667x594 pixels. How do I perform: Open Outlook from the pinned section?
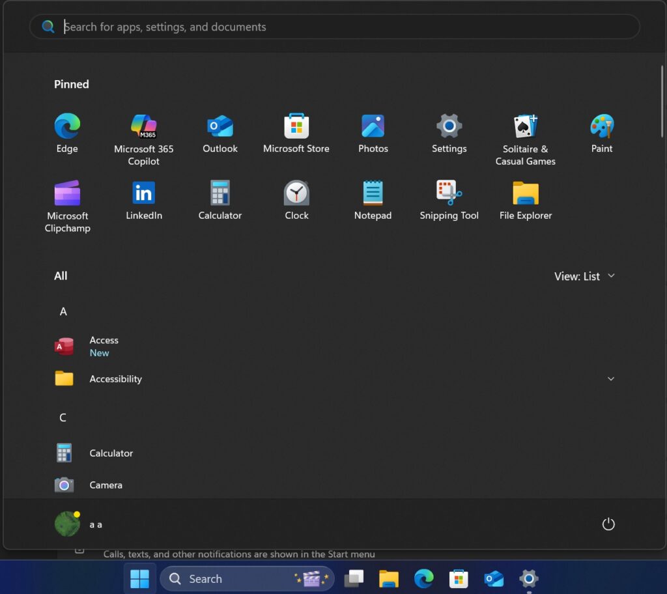click(220, 127)
